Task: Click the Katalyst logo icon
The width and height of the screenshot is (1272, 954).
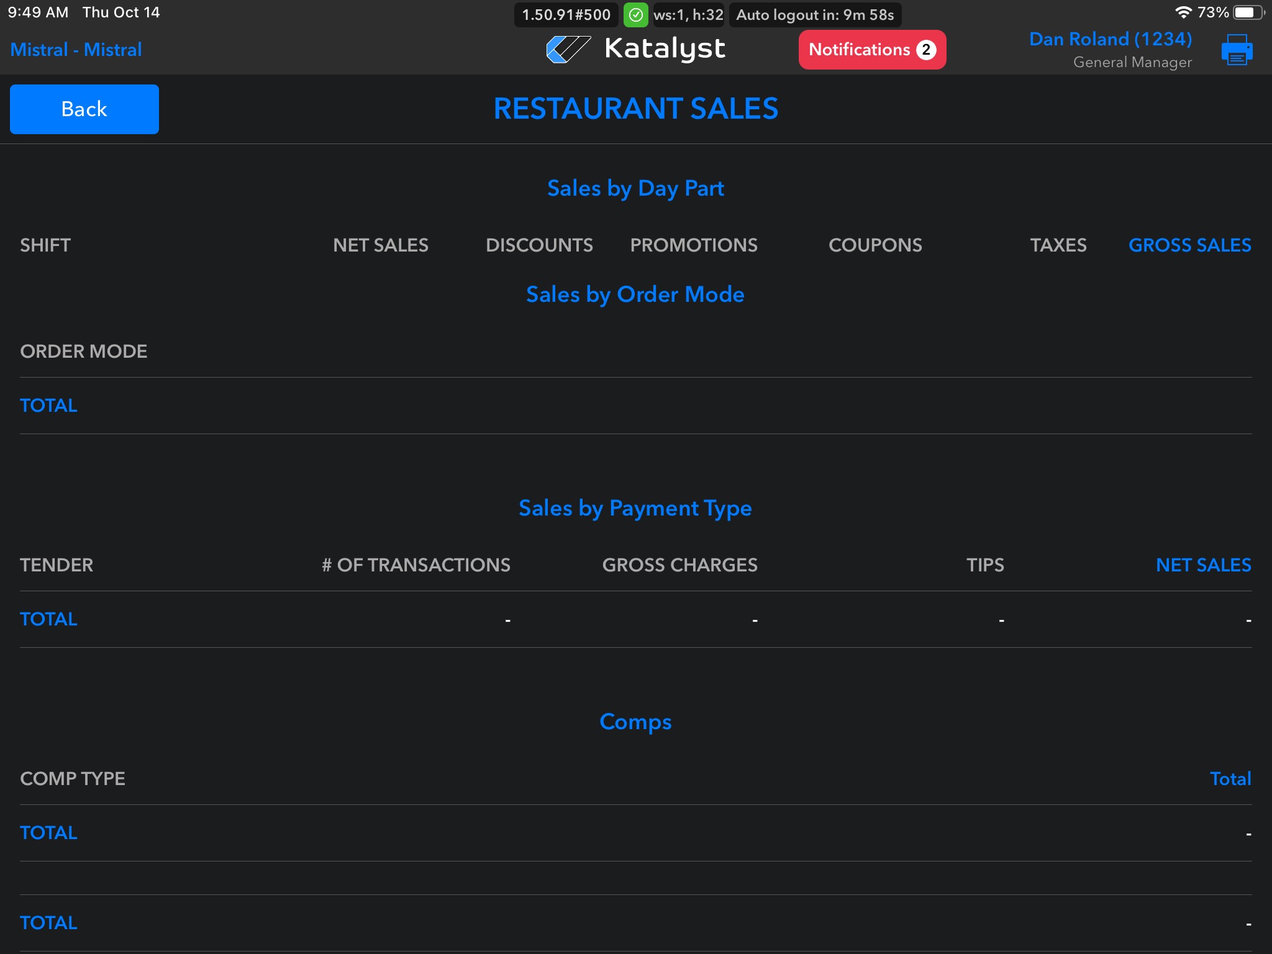Action: coord(568,49)
